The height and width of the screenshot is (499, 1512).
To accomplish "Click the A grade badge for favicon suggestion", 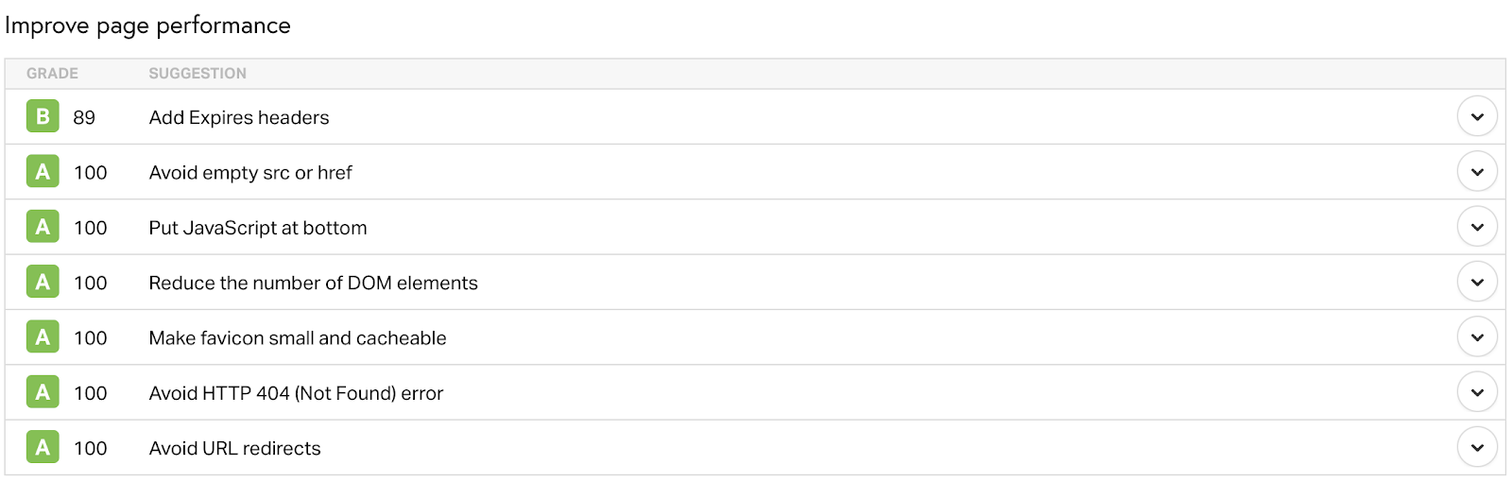I will click(43, 336).
